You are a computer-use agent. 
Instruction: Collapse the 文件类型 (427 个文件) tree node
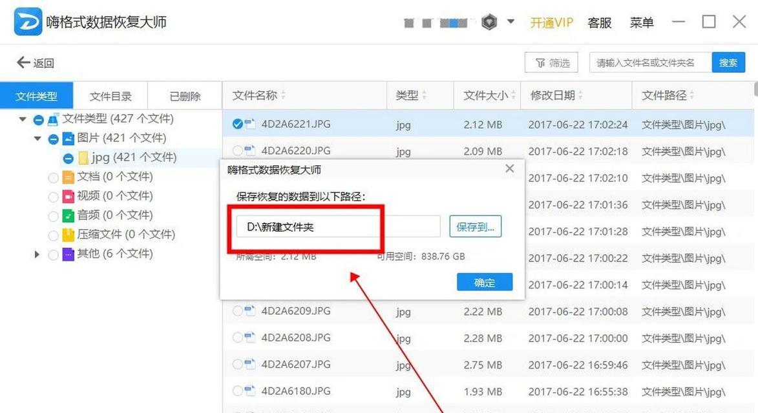(23, 119)
